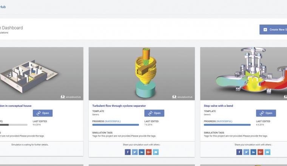
Task: Select the cyclone separator preview thumbnail
Action: click(142, 74)
